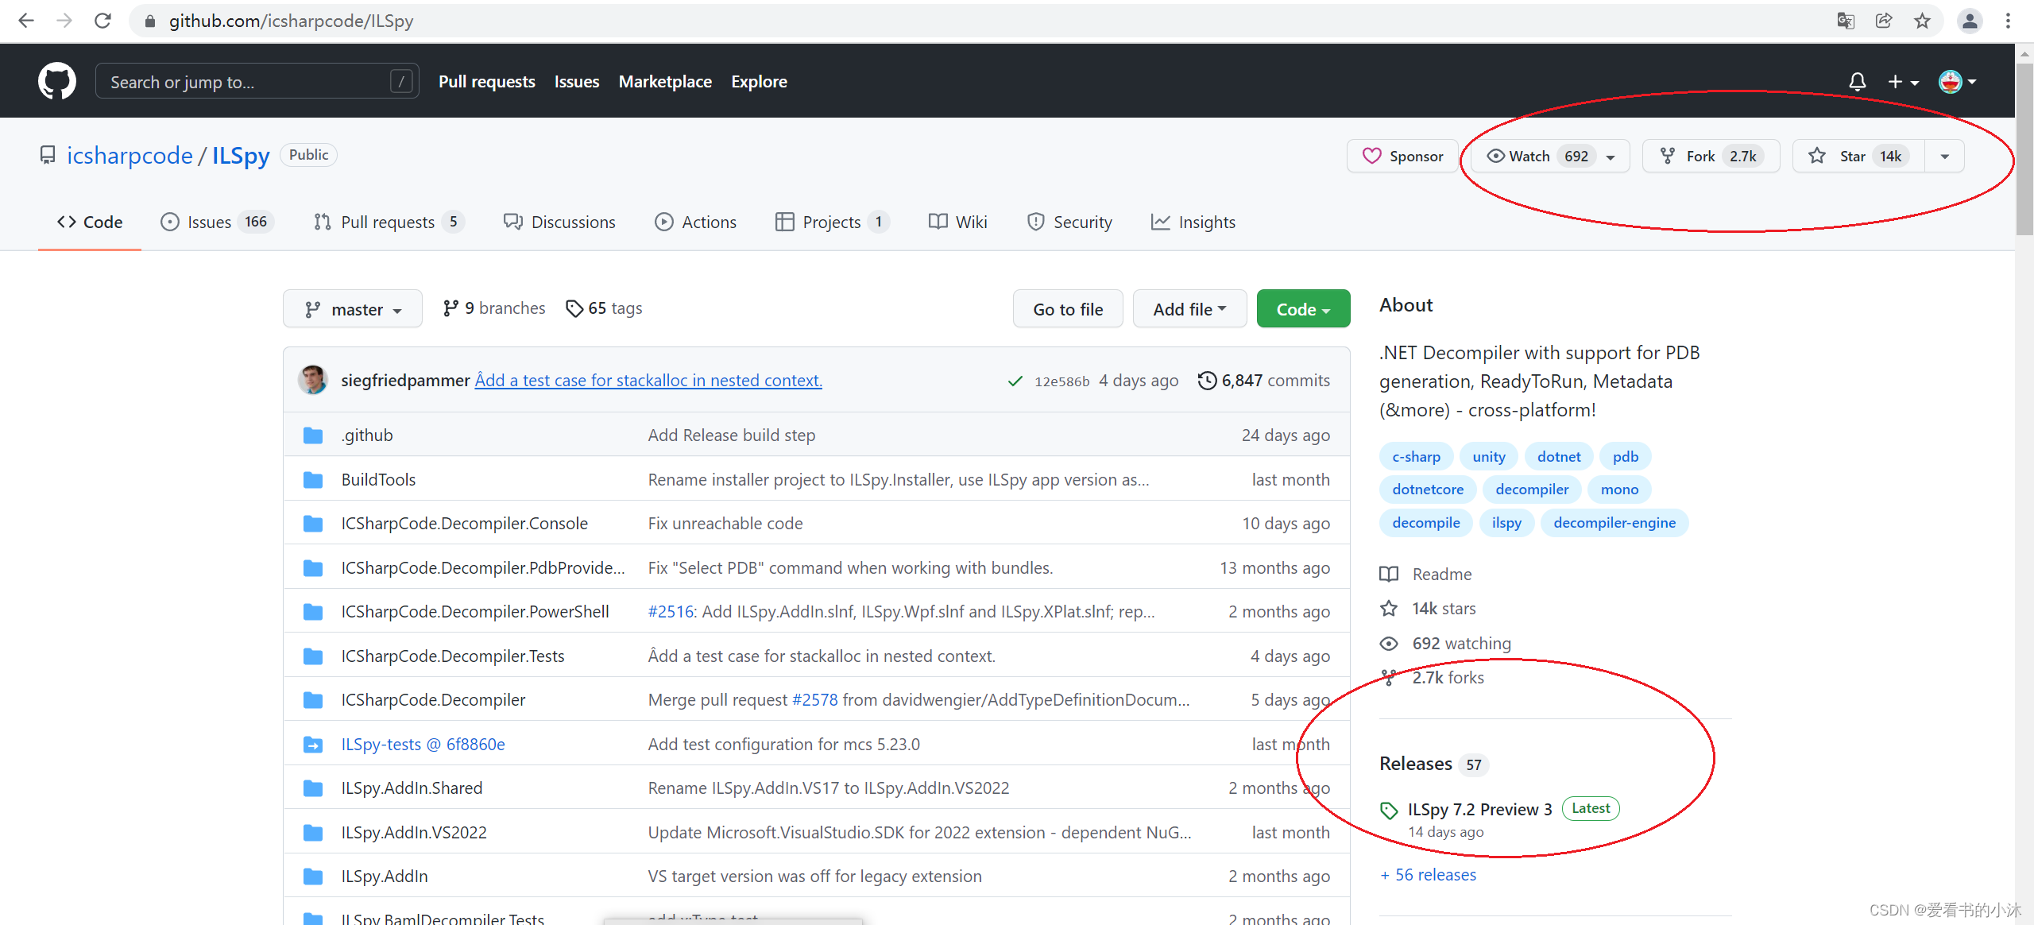Go back with browser back arrow
The height and width of the screenshot is (925, 2034).
click(25, 21)
